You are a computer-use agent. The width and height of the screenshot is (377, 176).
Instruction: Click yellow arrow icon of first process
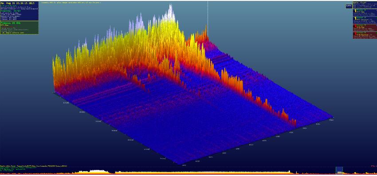coord(355,11)
